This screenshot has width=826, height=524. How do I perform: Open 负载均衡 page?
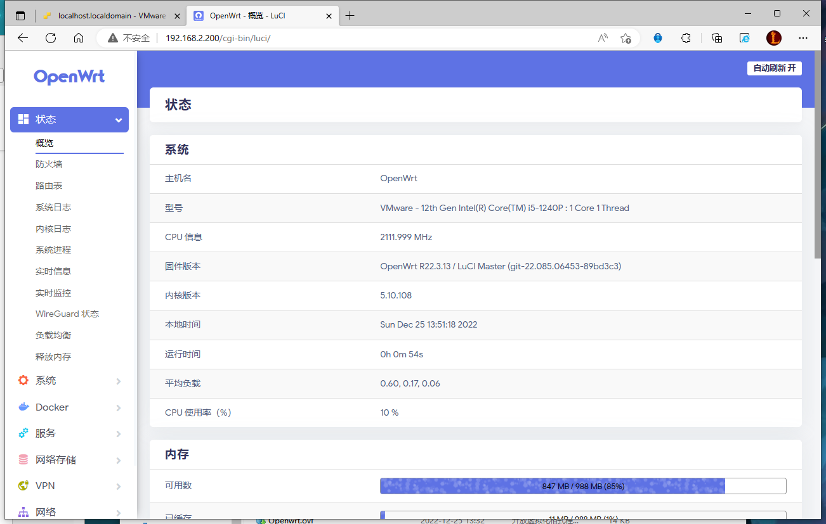(x=53, y=335)
